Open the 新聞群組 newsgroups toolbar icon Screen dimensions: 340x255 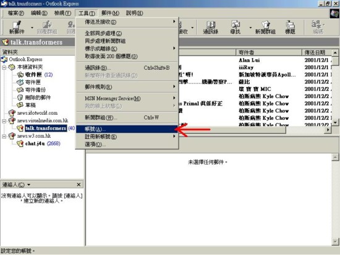[x=265, y=27]
